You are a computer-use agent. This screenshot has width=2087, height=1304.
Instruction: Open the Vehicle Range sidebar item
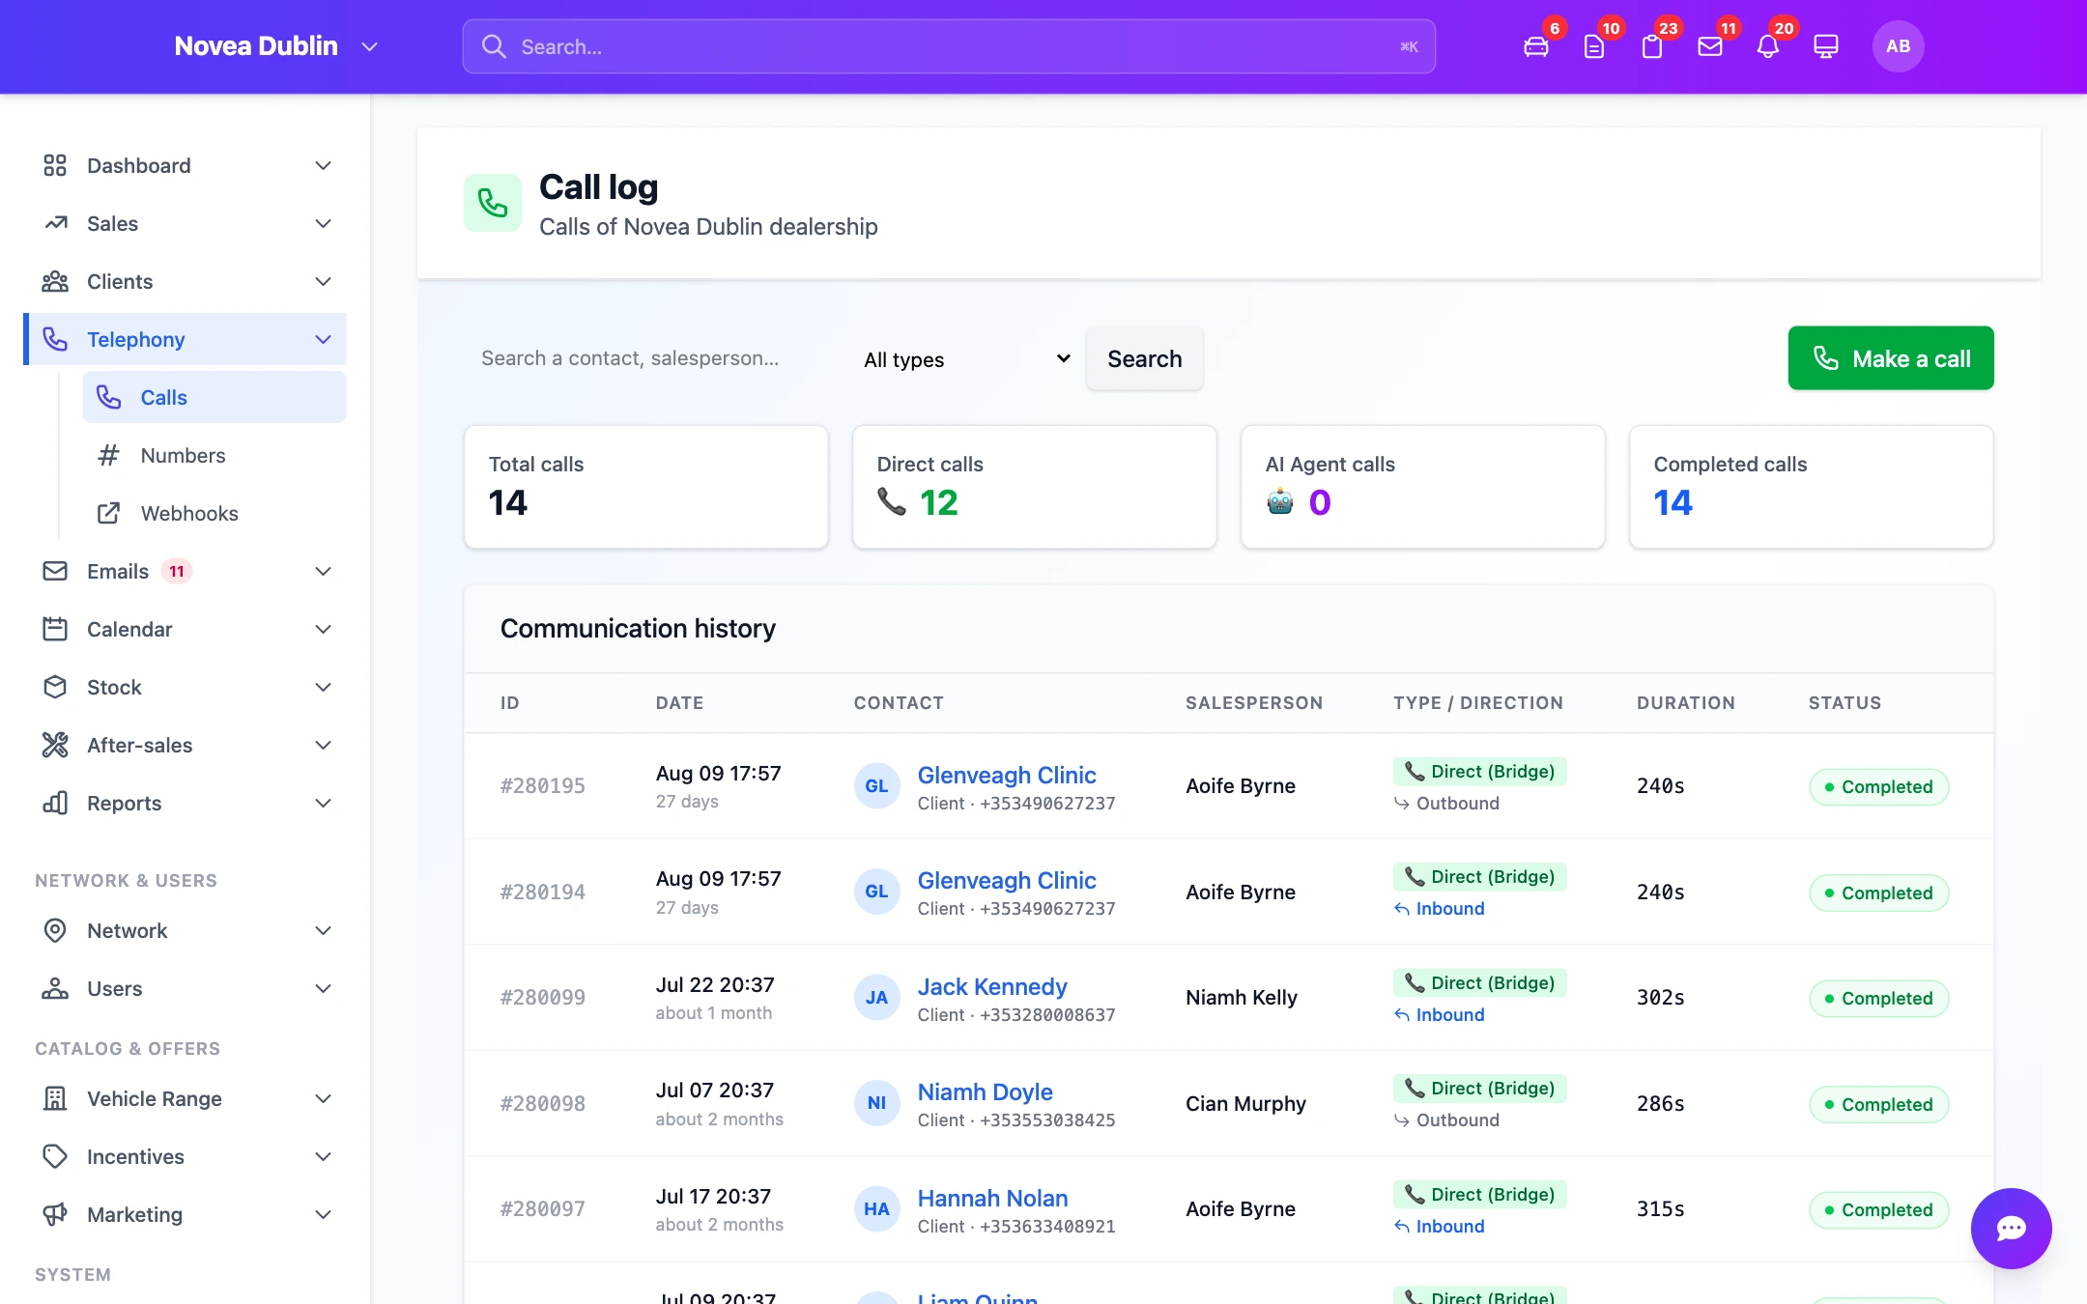(186, 1098)
